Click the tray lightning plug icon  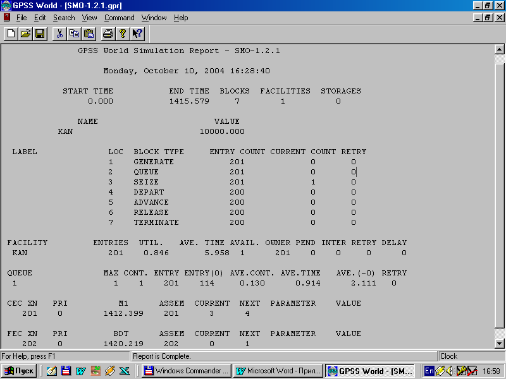(x=440, y=371)
